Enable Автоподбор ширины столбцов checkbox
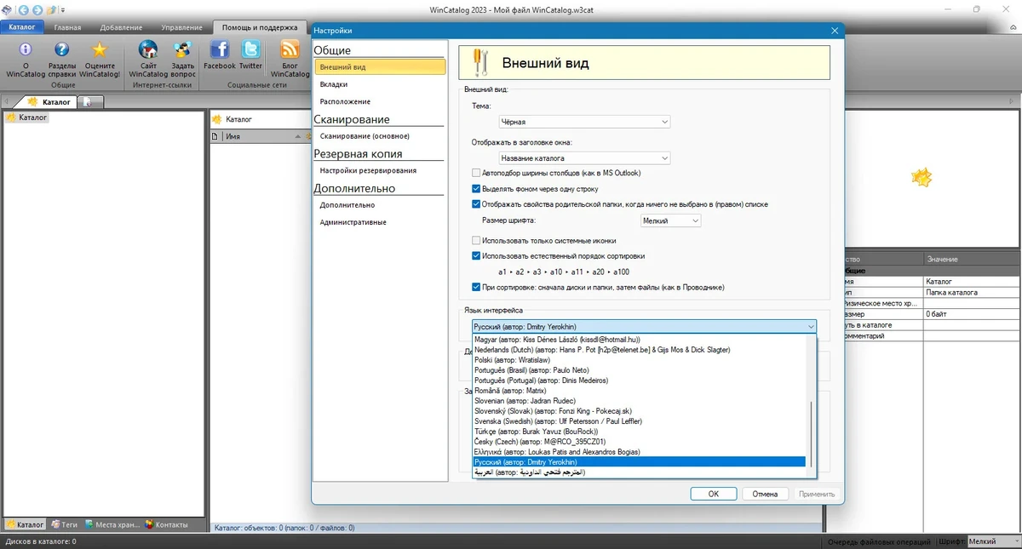Image resolution: width=1022 pixels, height=549 pixels. [477, 173]
